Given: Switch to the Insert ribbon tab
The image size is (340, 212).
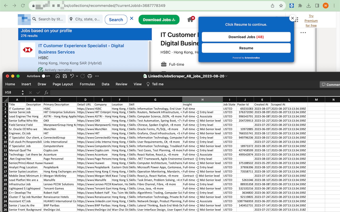Looking at the screenshot, I should tap(26, 84).
